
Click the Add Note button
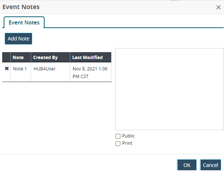point(19,38)
